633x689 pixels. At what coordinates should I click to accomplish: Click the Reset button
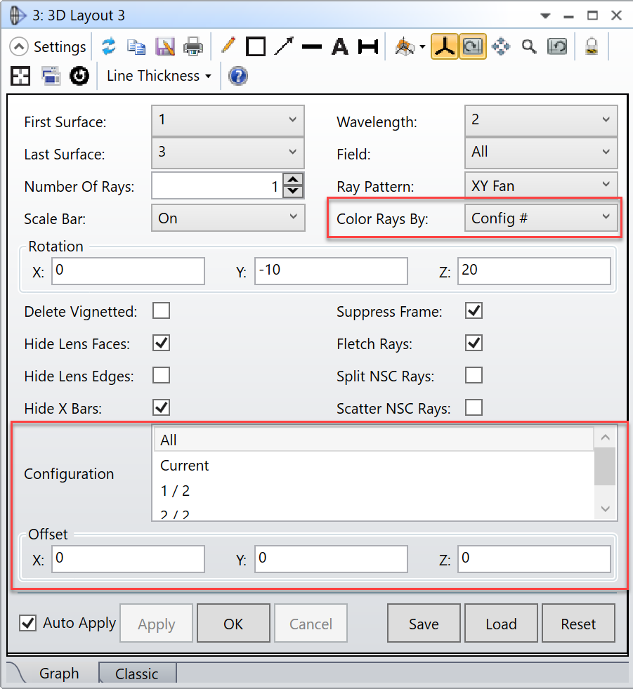click(x=578, y=624)
